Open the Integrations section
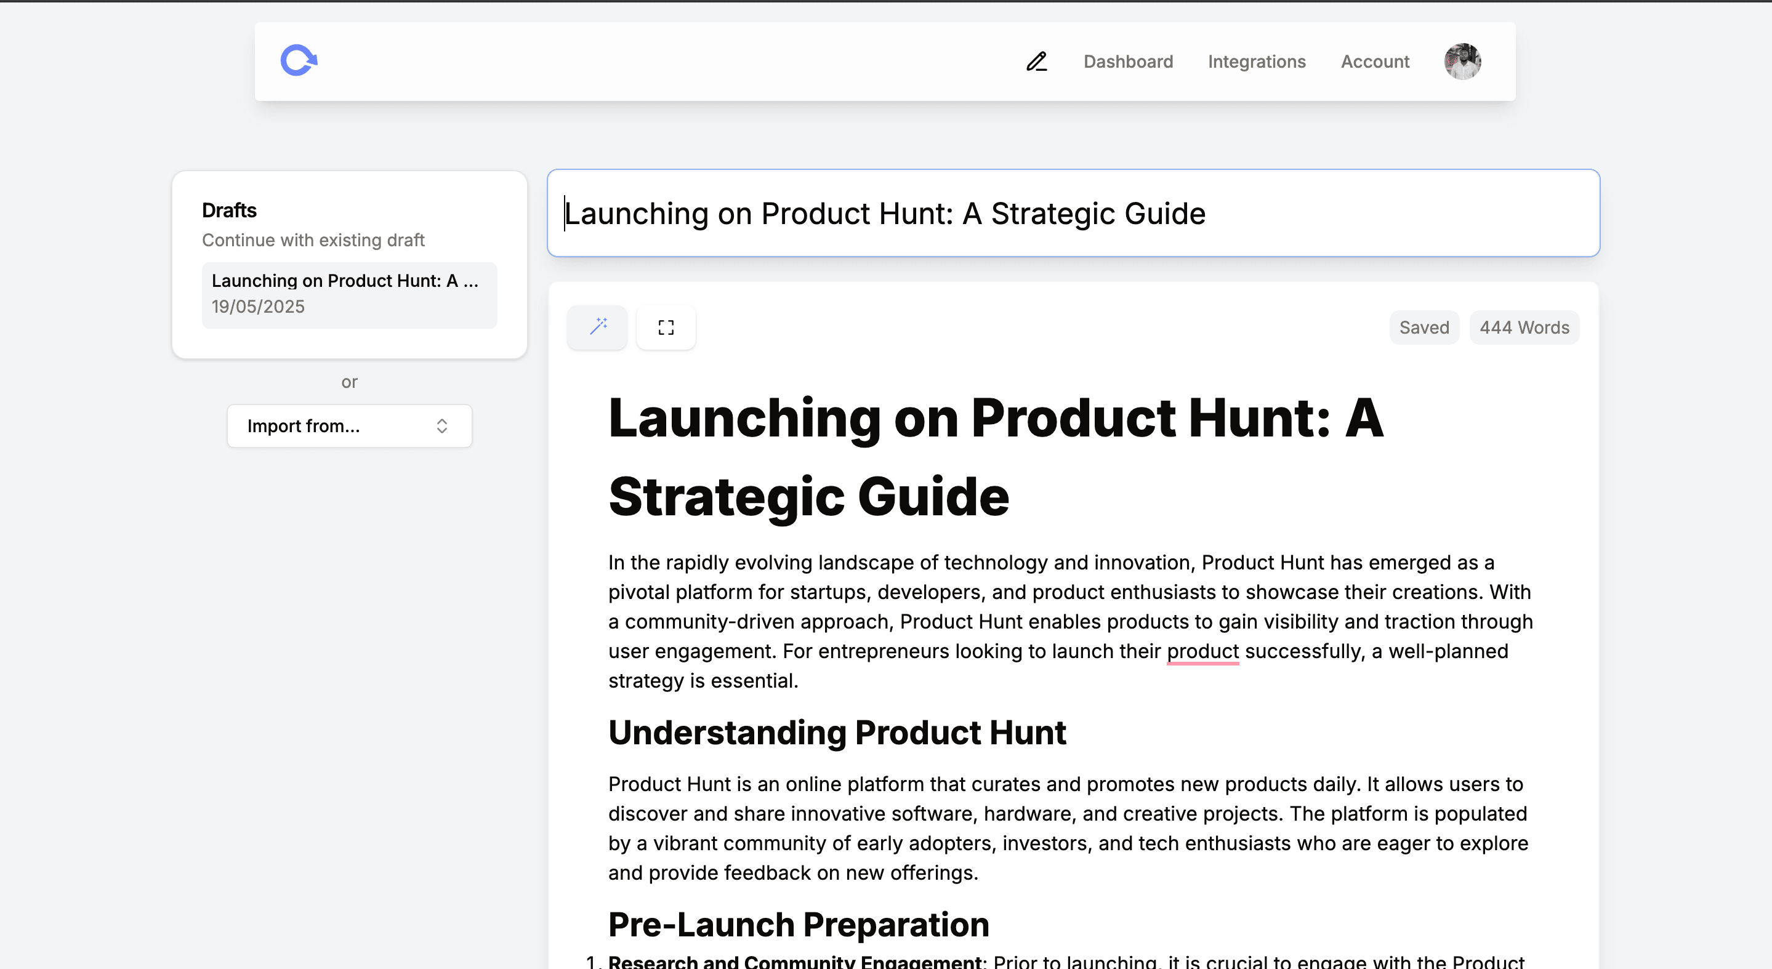This screenshot has width=1772, height=969. click(1256, 61)
